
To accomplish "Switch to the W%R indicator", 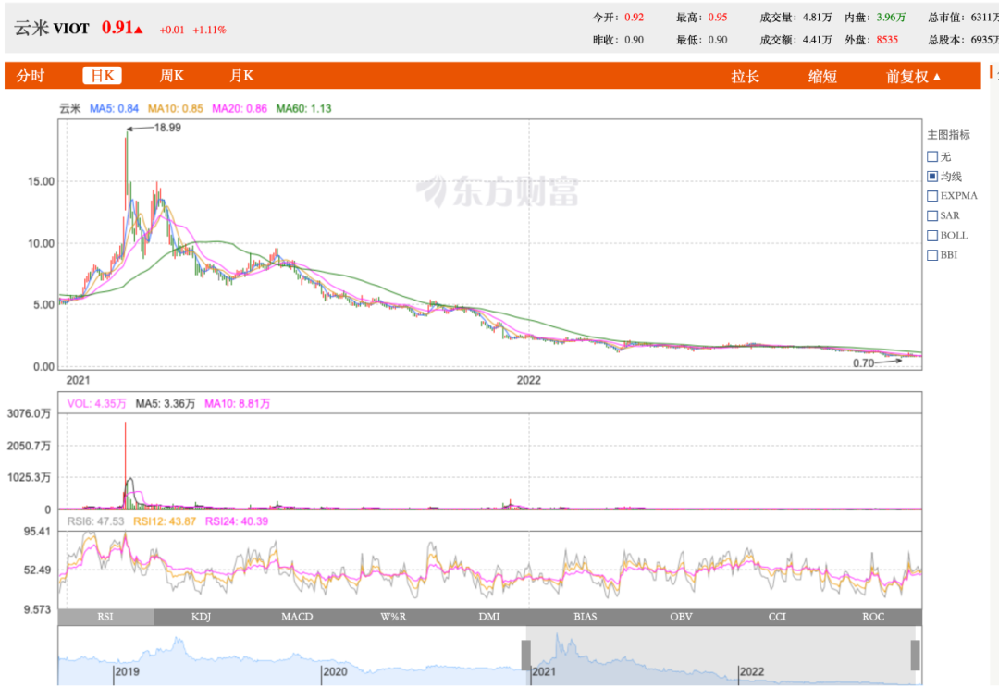I will click(394, 617).
